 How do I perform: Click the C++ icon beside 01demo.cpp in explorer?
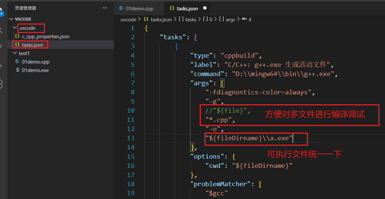pyautogui.click(x=17, y=62)
